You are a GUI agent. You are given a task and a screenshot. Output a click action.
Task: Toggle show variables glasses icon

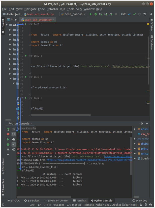point(14,144)
